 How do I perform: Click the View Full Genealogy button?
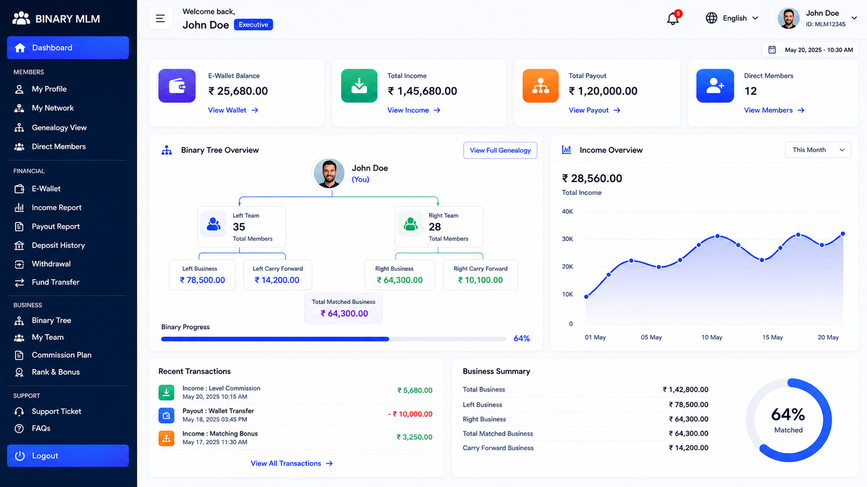[500, 150]
